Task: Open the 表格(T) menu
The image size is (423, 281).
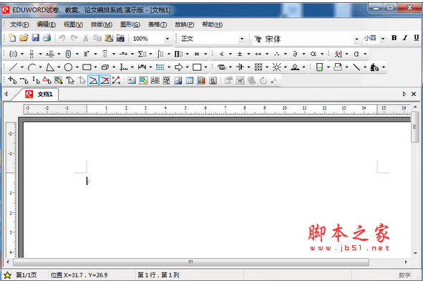Action: pyautogui.click(x=157, y=24)
